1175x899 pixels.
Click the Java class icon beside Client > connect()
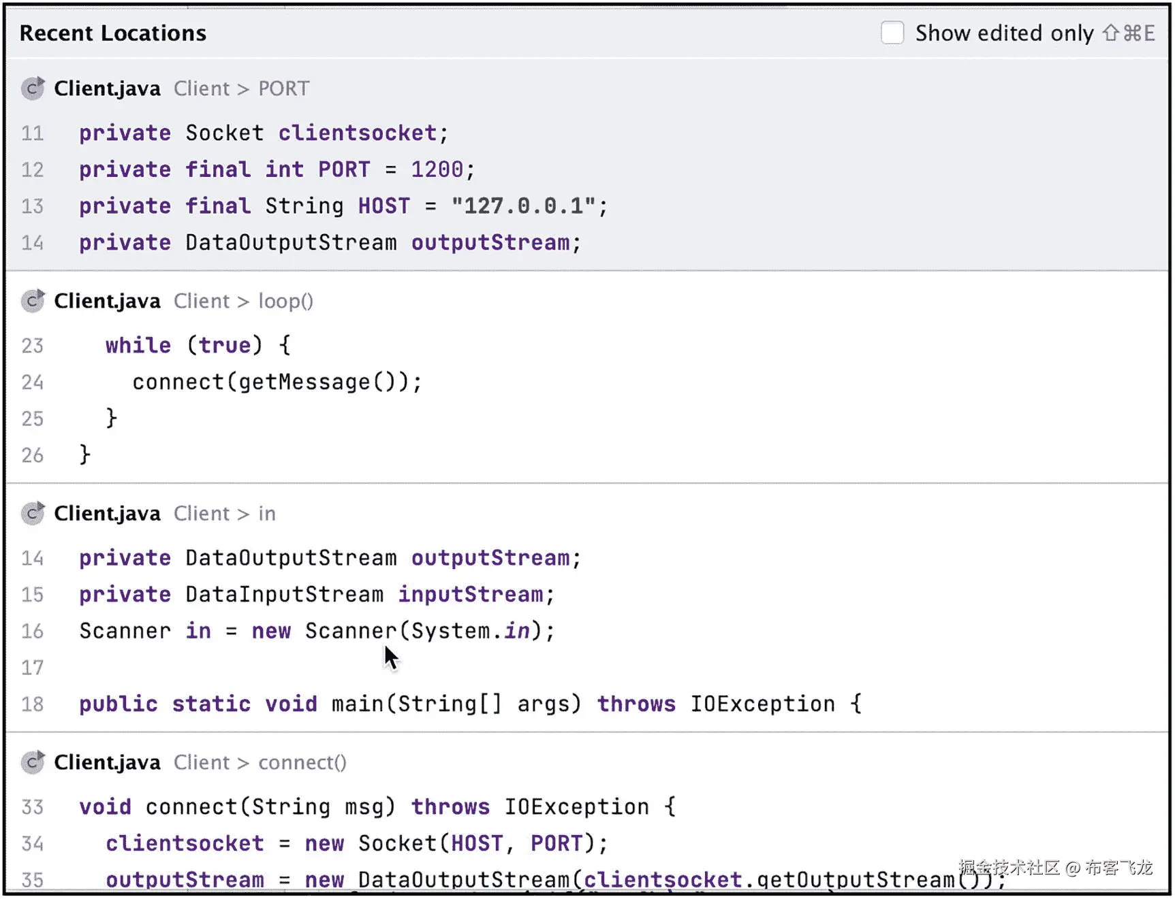click(x=33, y=762)
